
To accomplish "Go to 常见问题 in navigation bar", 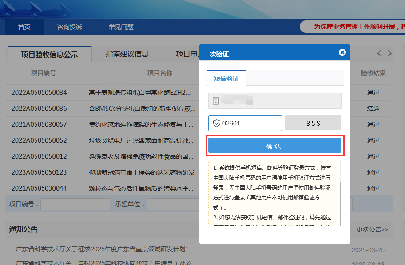I will click(x=121, y=27).
